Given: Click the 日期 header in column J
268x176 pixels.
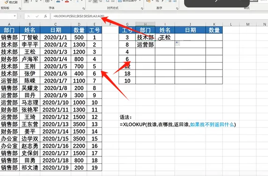Looking at the screenshot, I should [x=190, y=30].
